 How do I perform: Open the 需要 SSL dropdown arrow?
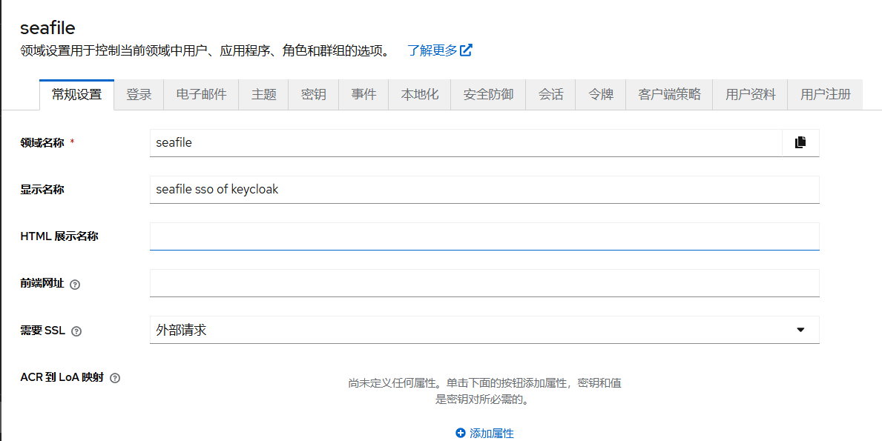800,330
